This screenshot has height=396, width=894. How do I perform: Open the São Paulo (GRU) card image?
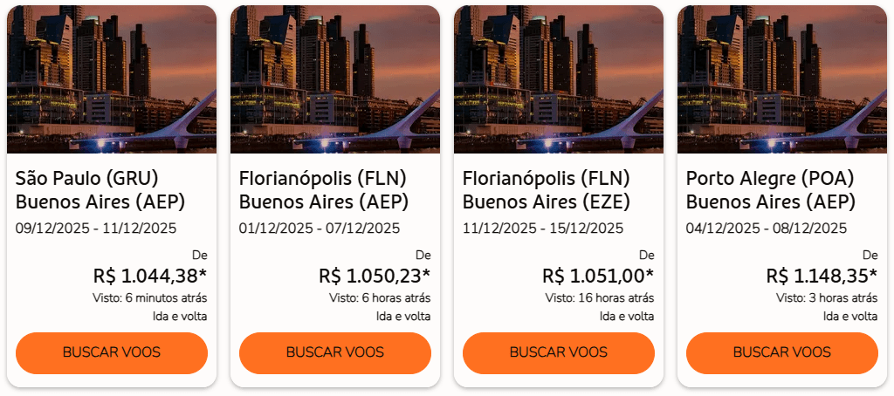(112, 79)
